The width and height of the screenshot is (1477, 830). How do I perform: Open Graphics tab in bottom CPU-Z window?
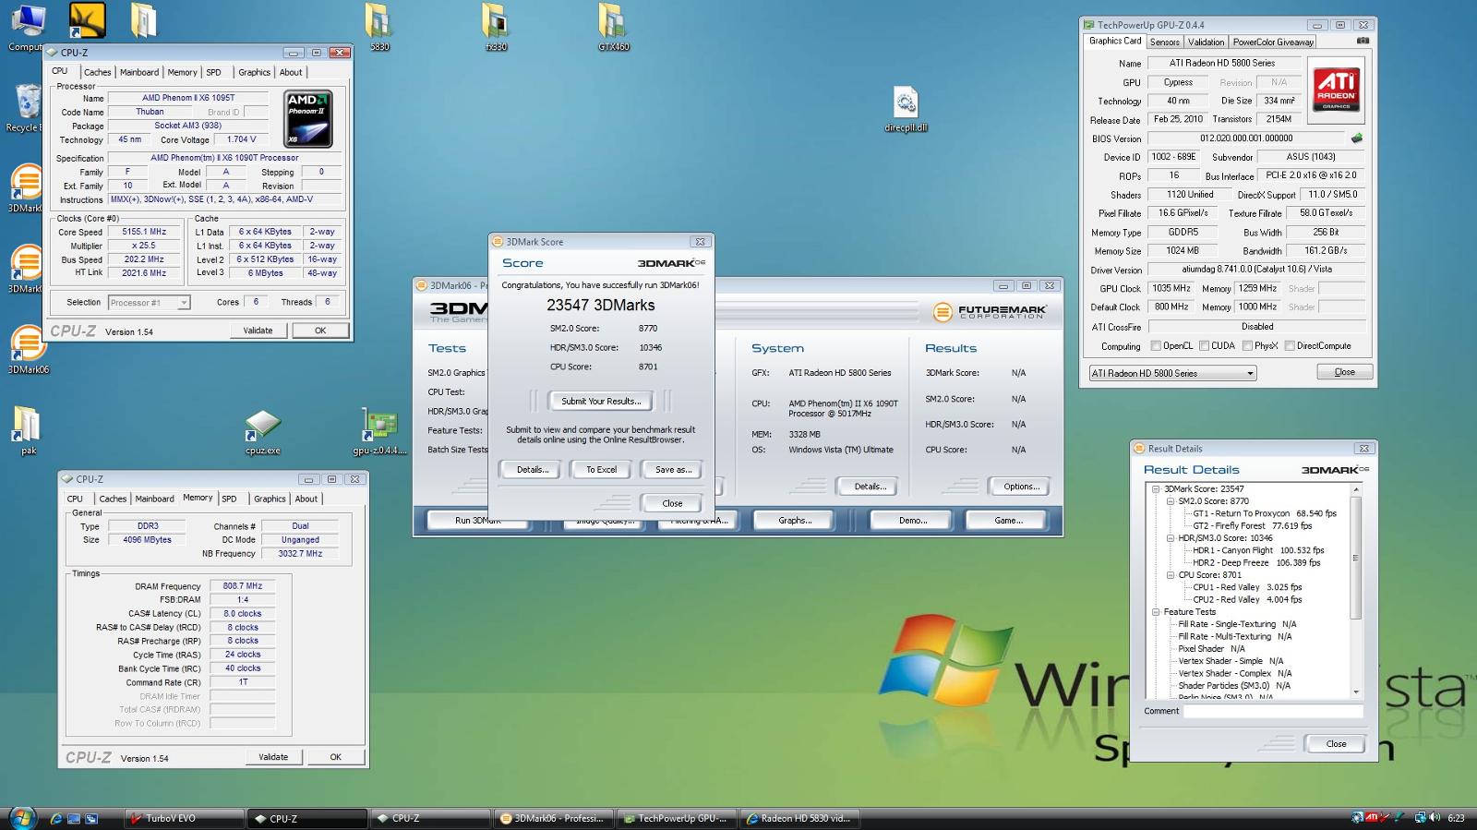pyautogui.click(x=270, y=499)
